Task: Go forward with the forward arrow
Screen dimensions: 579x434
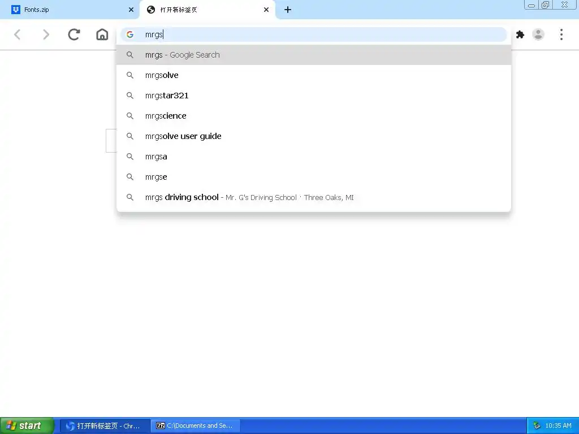Action: tap(46, 34)
